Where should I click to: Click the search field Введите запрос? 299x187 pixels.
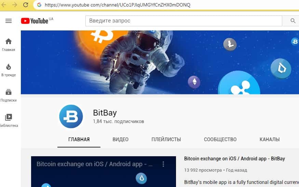click(184, 21)
